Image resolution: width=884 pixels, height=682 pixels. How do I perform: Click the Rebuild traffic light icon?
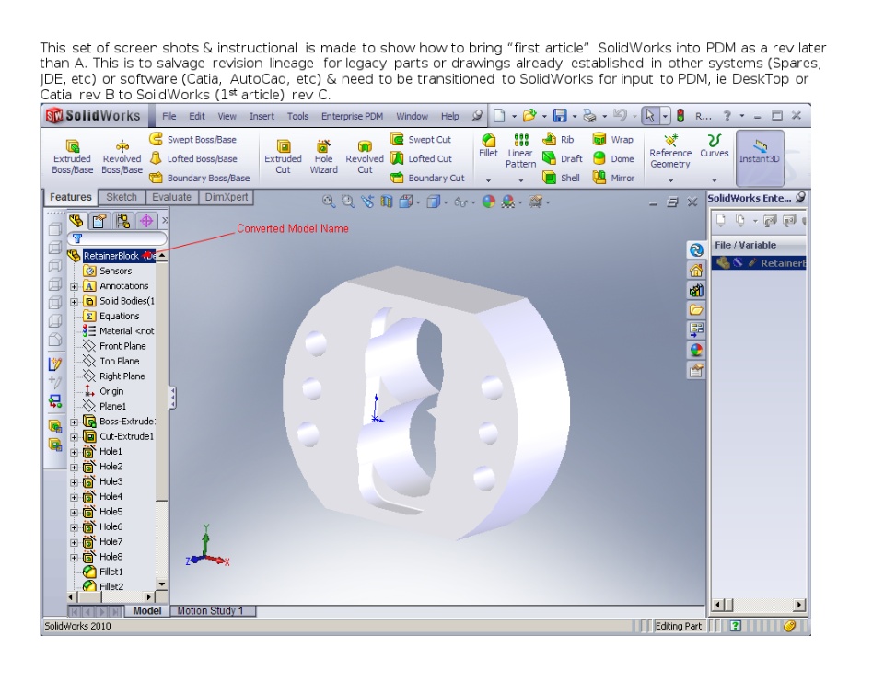680,116
